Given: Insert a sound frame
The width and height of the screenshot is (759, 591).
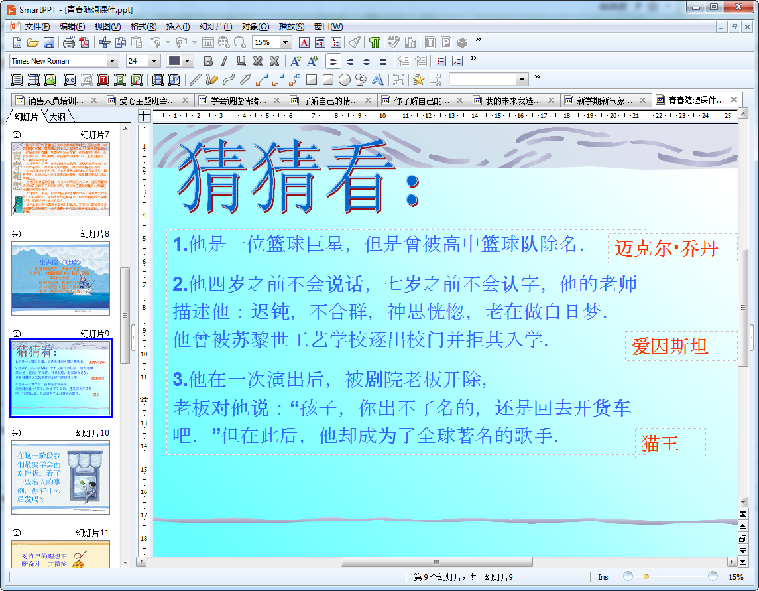Looking at the screenshot, I should [x=174, y=80].
